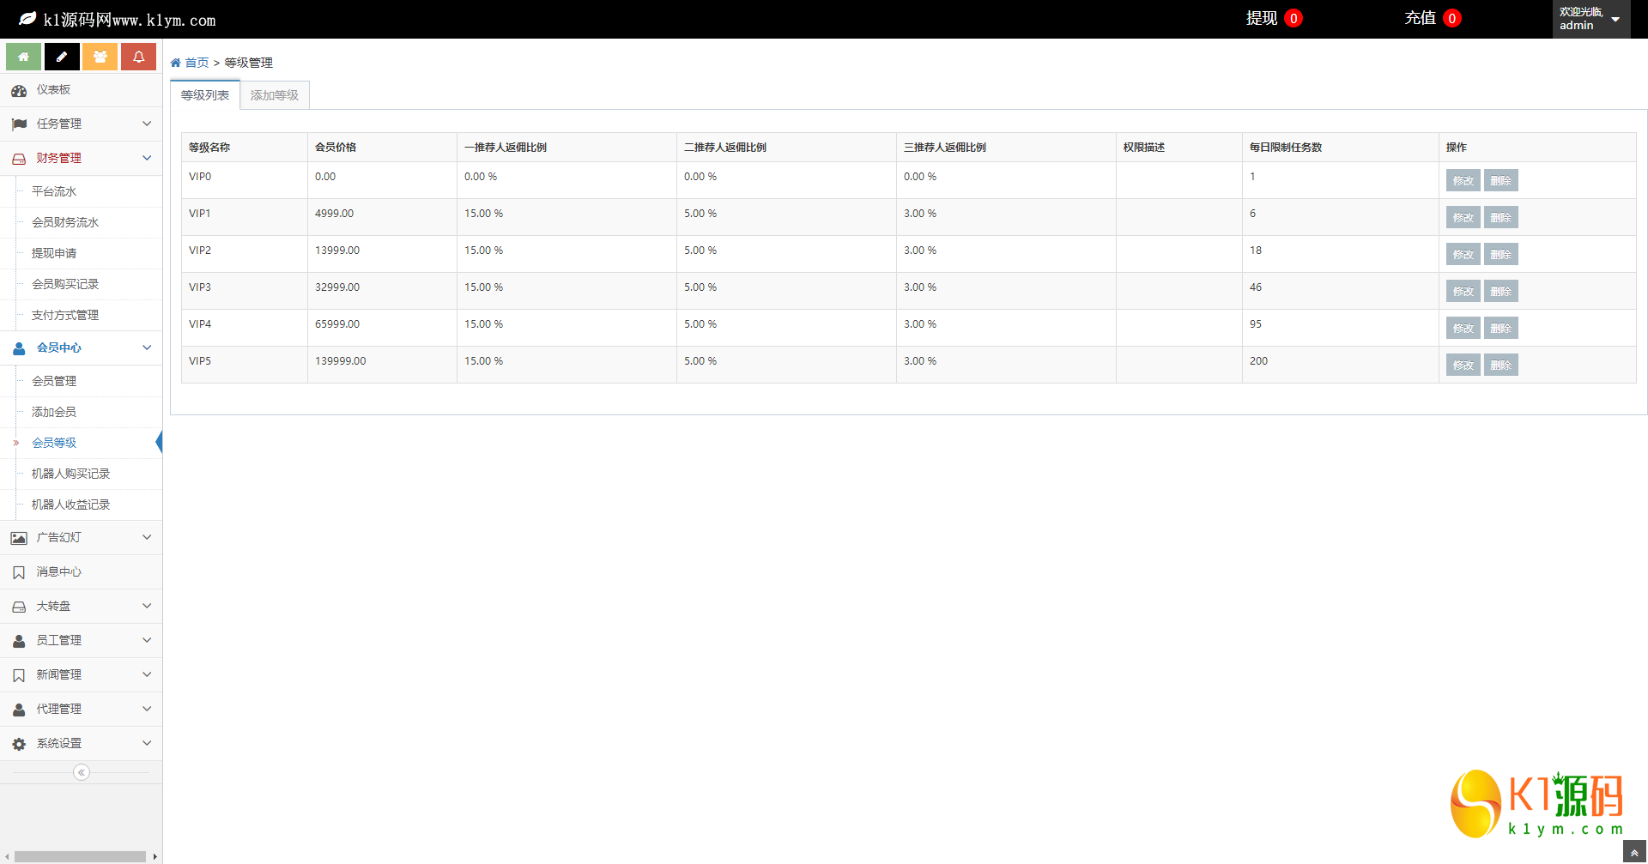The image size is (1648, 864).
Task: Click 删除 button for VIP0
Action: 1501,180
